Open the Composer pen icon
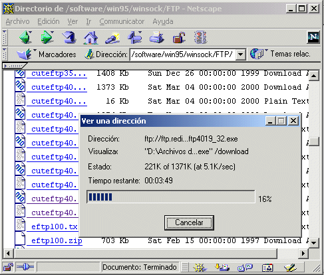Image resolution: width=324 pixels, height=275 pixels. pos(290,267)
